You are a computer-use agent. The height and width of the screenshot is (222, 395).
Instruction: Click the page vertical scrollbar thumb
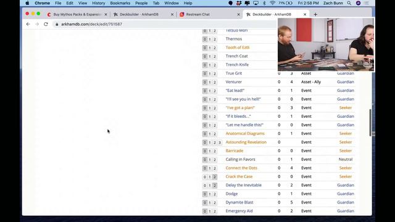point(370,123)
